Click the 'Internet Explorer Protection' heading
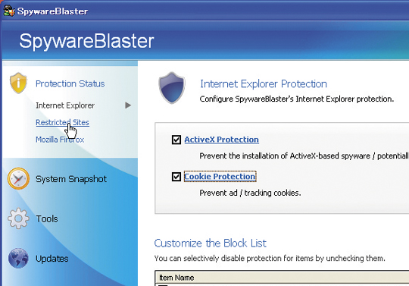The height and width of the screenshot is (286, 409). pos(264,84)
